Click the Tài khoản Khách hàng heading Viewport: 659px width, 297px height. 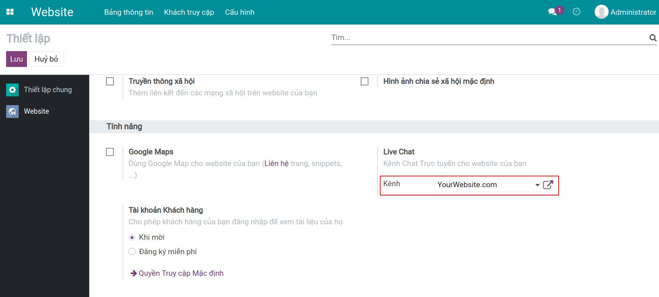(166, 210)
